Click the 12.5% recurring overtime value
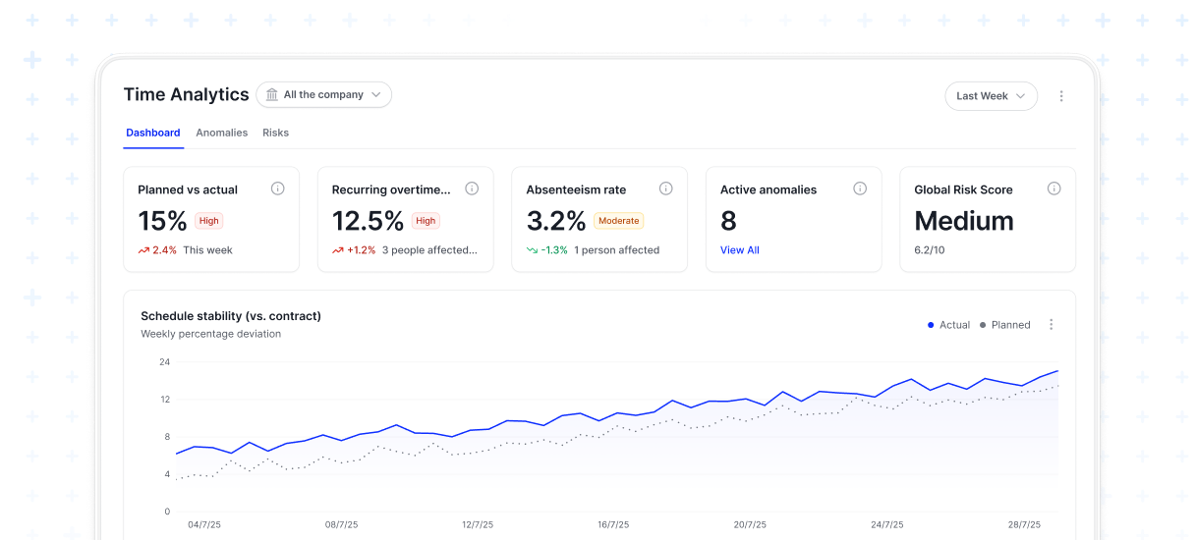 [x=369, y=221]
